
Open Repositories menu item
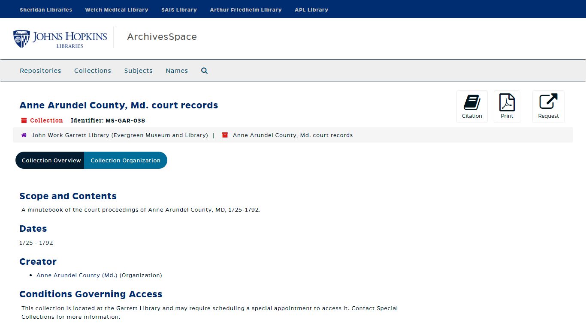point(40,71)
